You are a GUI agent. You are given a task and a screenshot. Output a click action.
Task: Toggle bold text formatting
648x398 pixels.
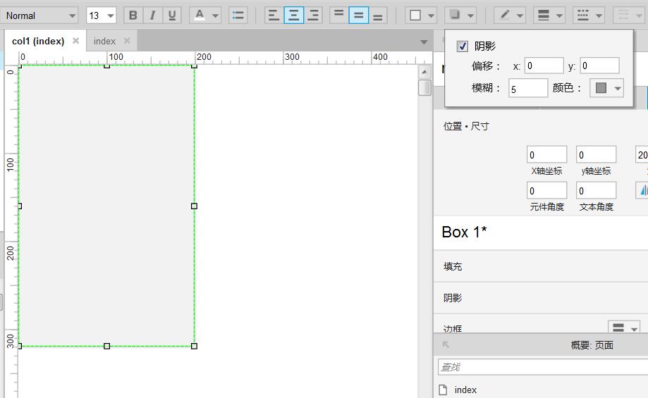133,15
